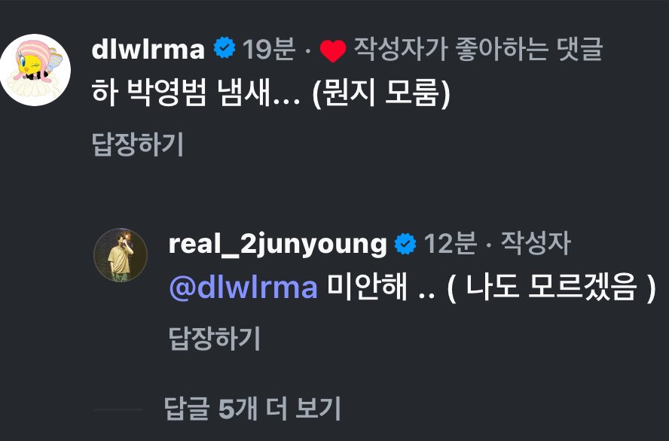The width and height of the screenshot is (669, 441).
Task: Open dlwlrma's Tweety profile picture
Action: [x=35, y=70]
